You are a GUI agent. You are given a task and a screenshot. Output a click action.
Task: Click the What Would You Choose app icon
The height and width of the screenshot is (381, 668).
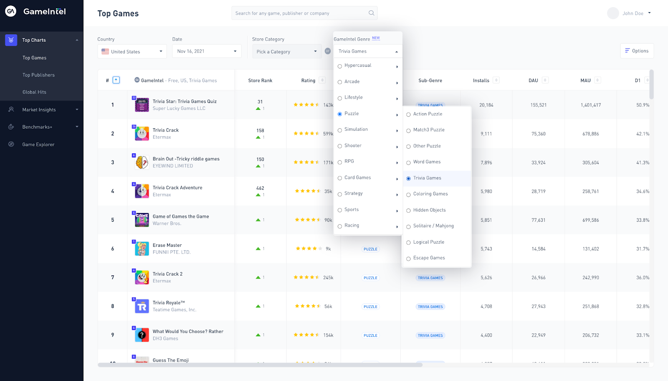click(x=142, y=335)
